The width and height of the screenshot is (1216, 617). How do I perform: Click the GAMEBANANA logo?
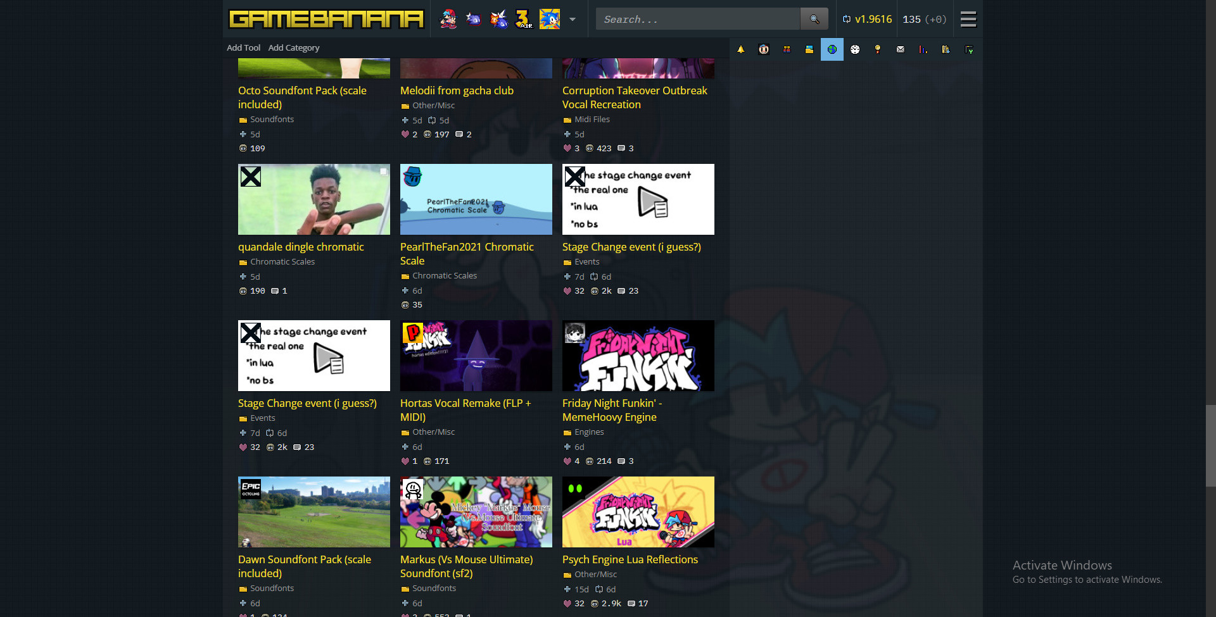(326, 19)
